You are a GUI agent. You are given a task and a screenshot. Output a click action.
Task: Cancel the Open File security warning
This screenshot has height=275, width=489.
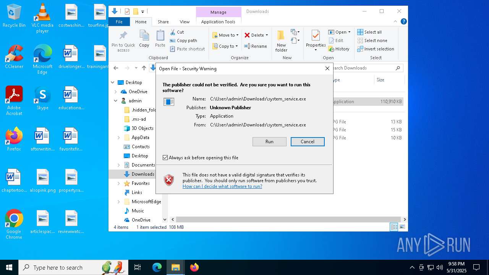click(x=308, y=142)
